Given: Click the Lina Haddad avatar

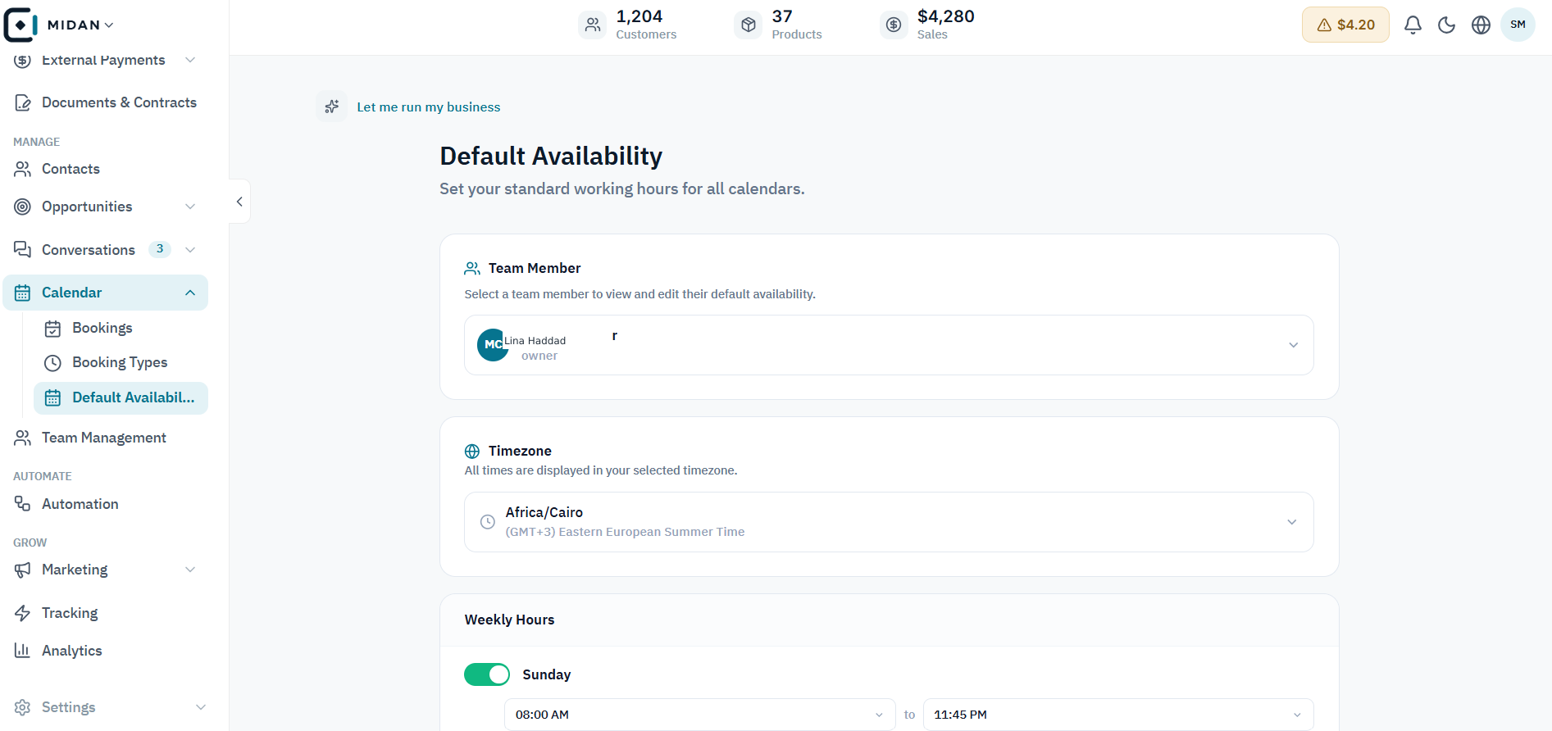Looking at the screenshot, I should pyautogui.click(x=493, y=345).
